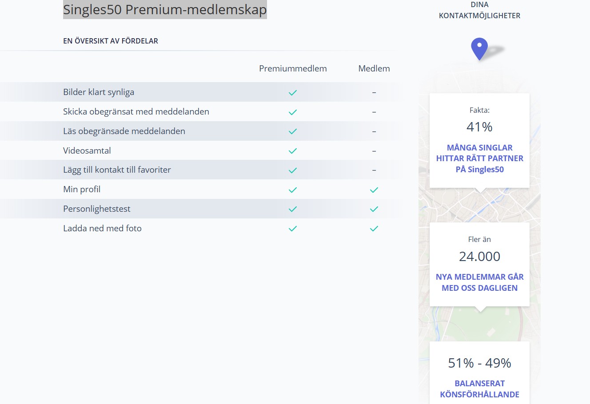Click NYA MEDLEMMAR GÅR MED OSS DAGLIGEN text
This screenshot has width=590, height=404.
pos(479,282)
